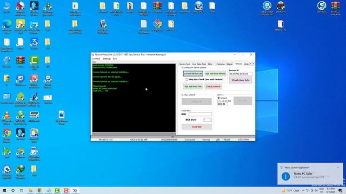This screenshot has height=194, width=346.
Task: Open the Setup Global Unlocker desktop icon
Action: pos(267,9)
